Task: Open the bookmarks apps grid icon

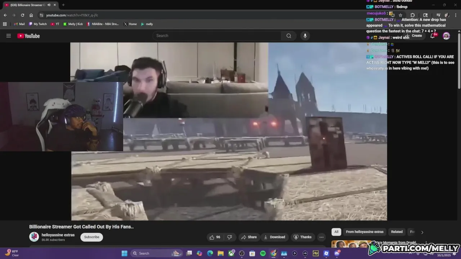Action: [x=5, y=24]
